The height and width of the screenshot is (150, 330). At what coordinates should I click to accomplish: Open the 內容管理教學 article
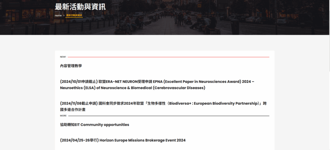(x=71, y=66)
